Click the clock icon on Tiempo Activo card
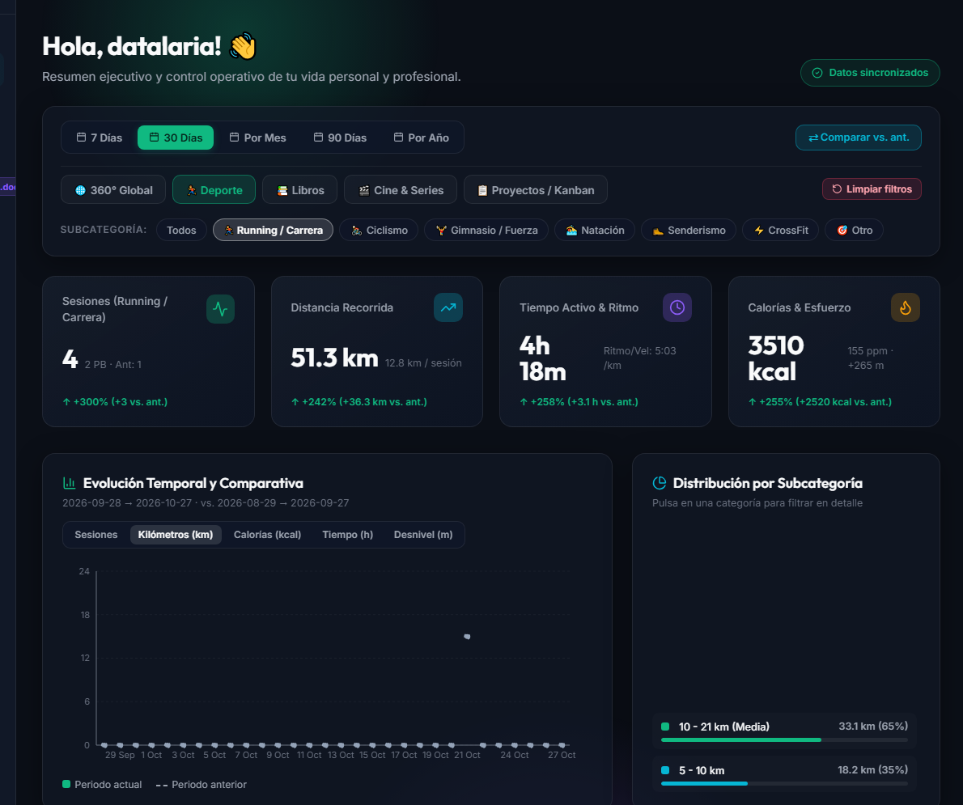Image resolution: width=963 pixels, height=805 pixels. [x=677, y=307]
